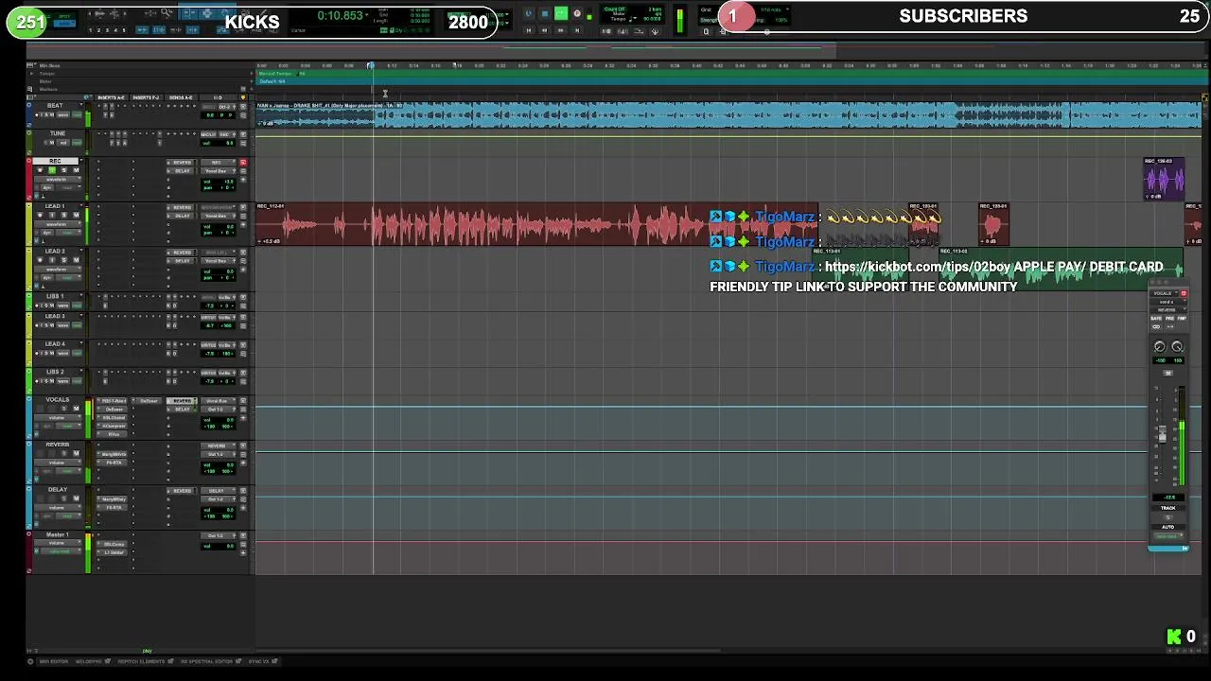Recall zoom preset 5
The image size is (1211, 681).
point(124,30)
